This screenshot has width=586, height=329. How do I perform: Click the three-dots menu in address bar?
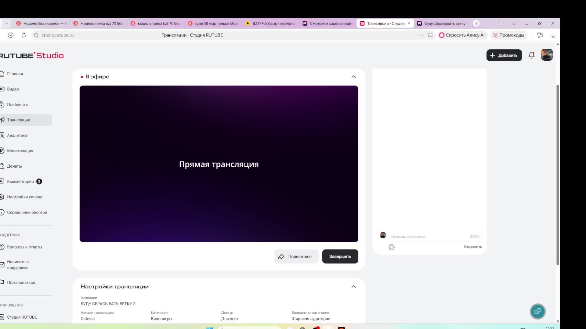422,35
